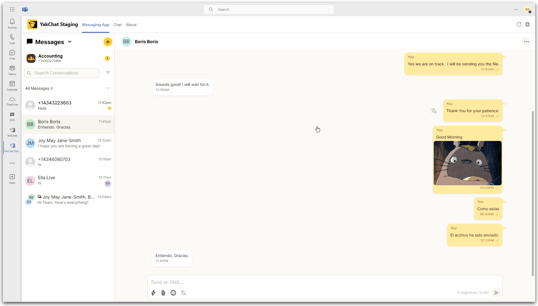Reload the YakChat tab

(x=519, y=24)
